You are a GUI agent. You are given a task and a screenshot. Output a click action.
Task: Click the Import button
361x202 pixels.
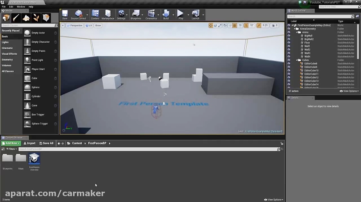point(29,143)
